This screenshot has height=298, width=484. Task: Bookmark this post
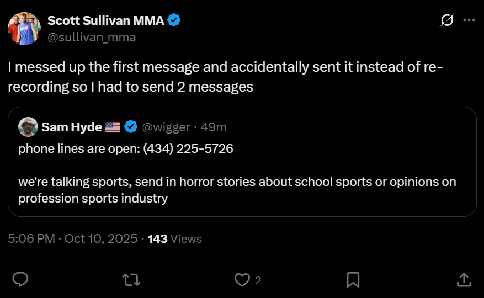click(x=353, y=280)
